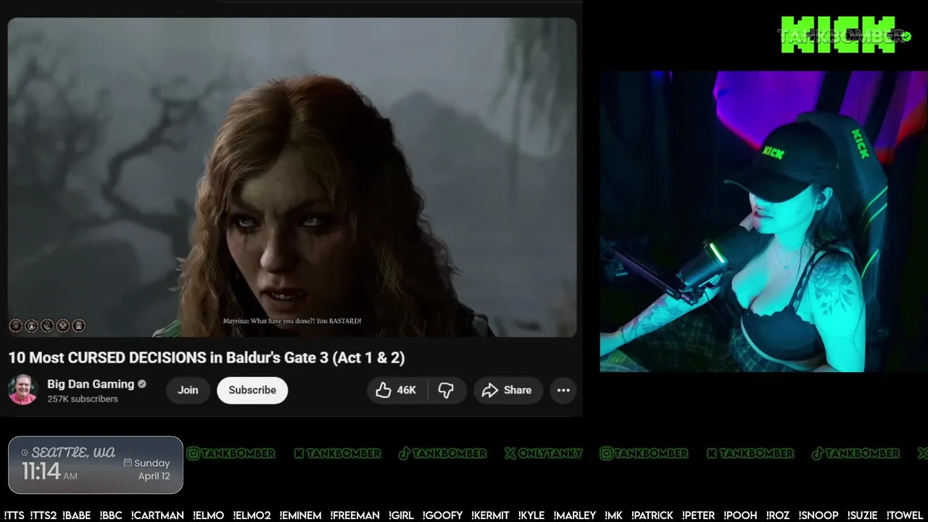Click the Baldur's Gate video player frame
The height and width of the screenshot is (522, 928).
coord(292,178)
